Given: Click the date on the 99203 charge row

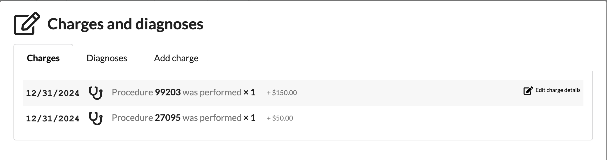Looking at the screenshot, I should pyautogui.click(x=53, y=93).
